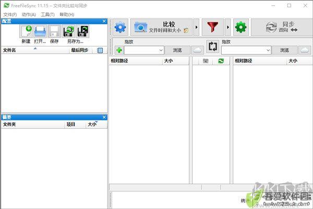This screenshot has width=313, height=209.
Task: Open synchronization settings green gear
Action: [x=241, y=27]
